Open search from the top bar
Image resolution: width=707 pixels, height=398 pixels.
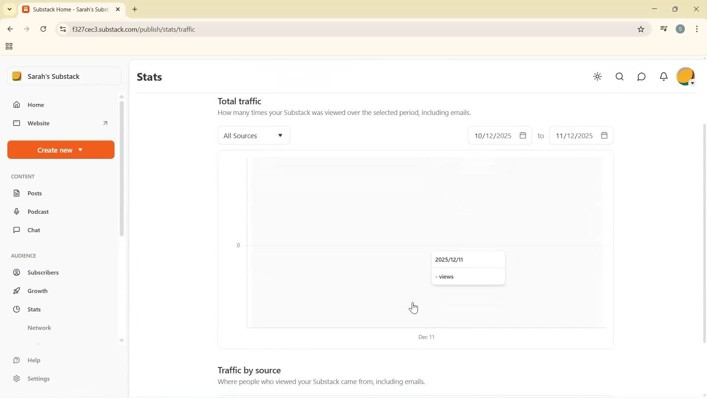click(619, 77)
